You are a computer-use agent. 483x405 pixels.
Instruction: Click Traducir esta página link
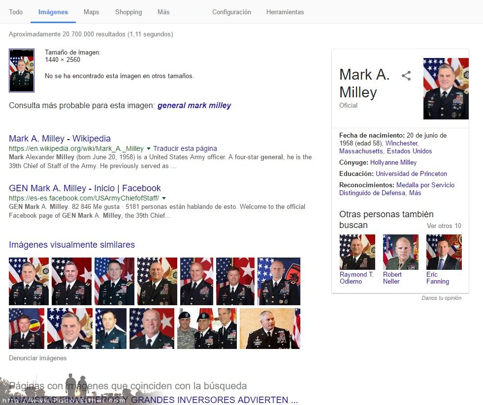pyautogui.click(x=185, y=148)
